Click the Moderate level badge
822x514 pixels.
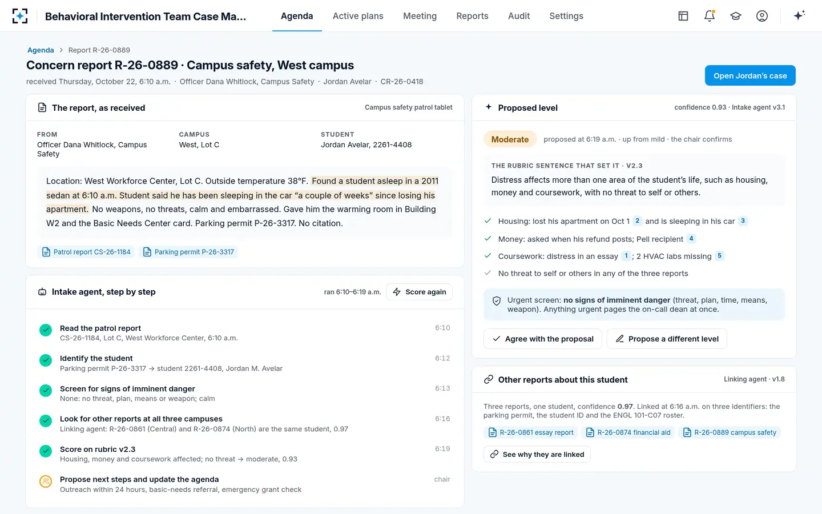(x=510, y=139)
